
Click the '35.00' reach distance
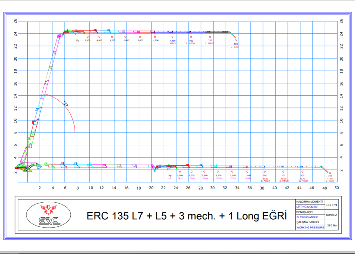(248, 178)
